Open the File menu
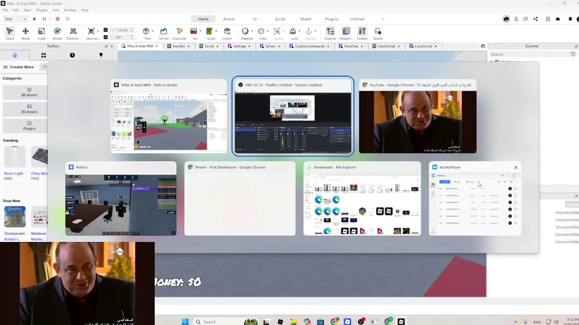The height and width of the screenshot is (325, 579). click(5, 10)
